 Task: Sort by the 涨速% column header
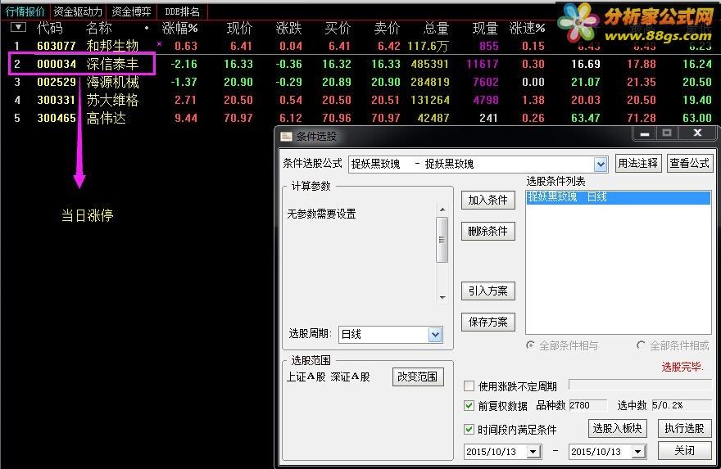coord(527,28)
